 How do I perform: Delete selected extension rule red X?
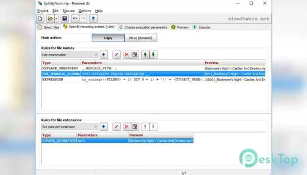[127, 127]
